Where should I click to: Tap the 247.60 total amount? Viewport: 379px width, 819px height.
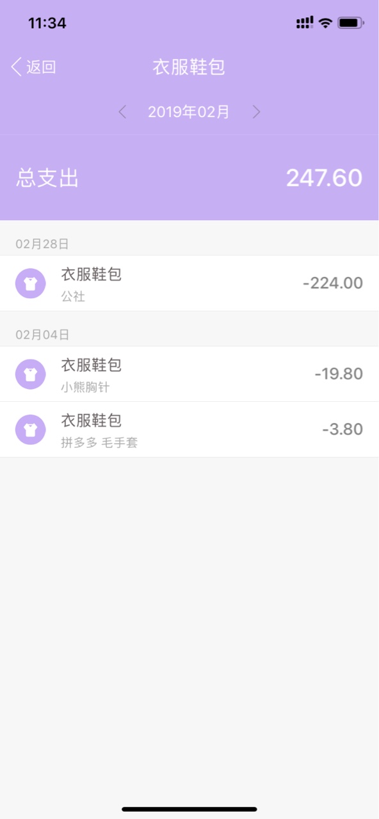coord(324,178)
